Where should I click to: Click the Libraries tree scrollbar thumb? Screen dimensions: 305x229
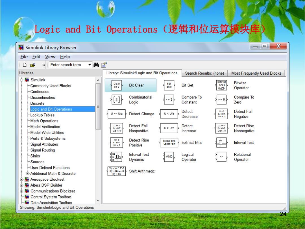(98, 106)
